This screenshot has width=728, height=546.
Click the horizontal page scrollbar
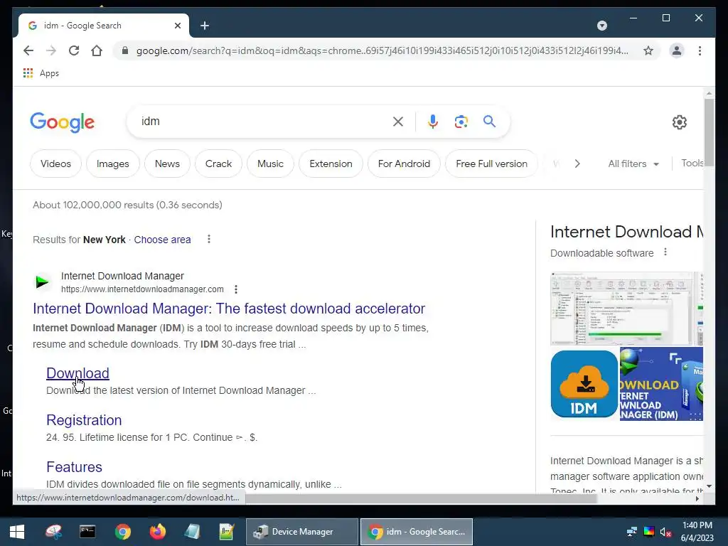coord(421,498)
